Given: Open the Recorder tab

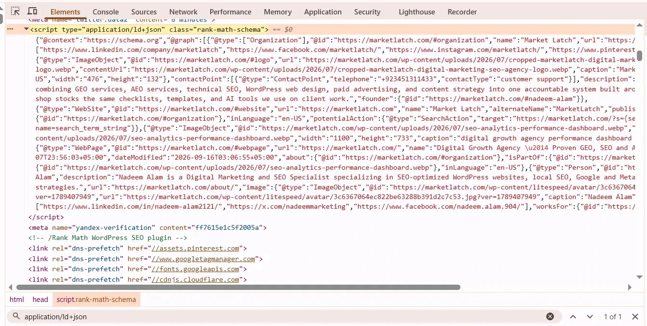Looking at the screenshot, I should click(462, 12).
